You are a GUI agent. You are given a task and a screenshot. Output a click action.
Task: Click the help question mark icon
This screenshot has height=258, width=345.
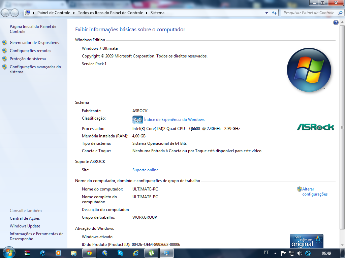[x=336, y=23]
